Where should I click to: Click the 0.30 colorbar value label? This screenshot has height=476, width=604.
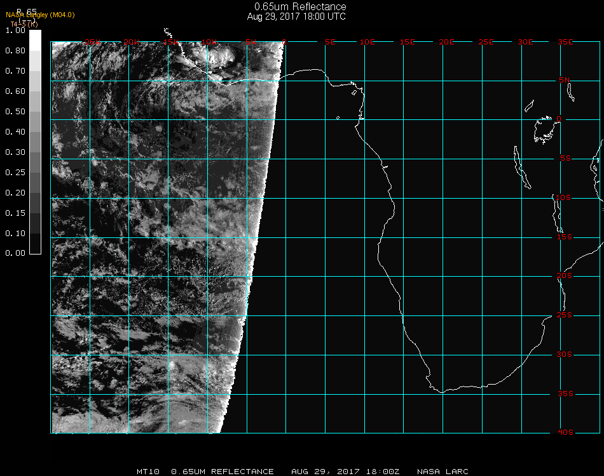(15, 153)
